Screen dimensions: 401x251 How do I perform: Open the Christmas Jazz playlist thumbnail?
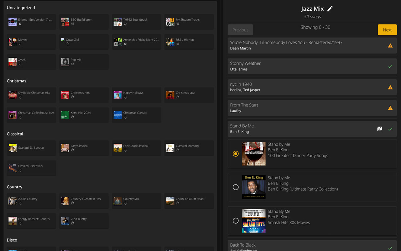(x=170, y=95)
